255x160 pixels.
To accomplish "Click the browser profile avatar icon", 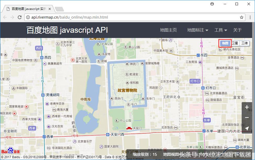I will pos(212,4).
